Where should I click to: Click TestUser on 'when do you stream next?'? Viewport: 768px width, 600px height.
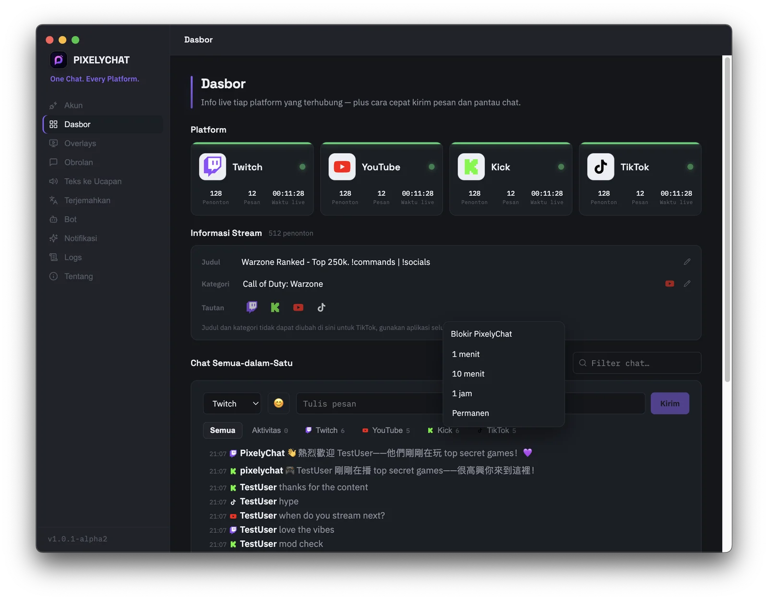[258, 516]
